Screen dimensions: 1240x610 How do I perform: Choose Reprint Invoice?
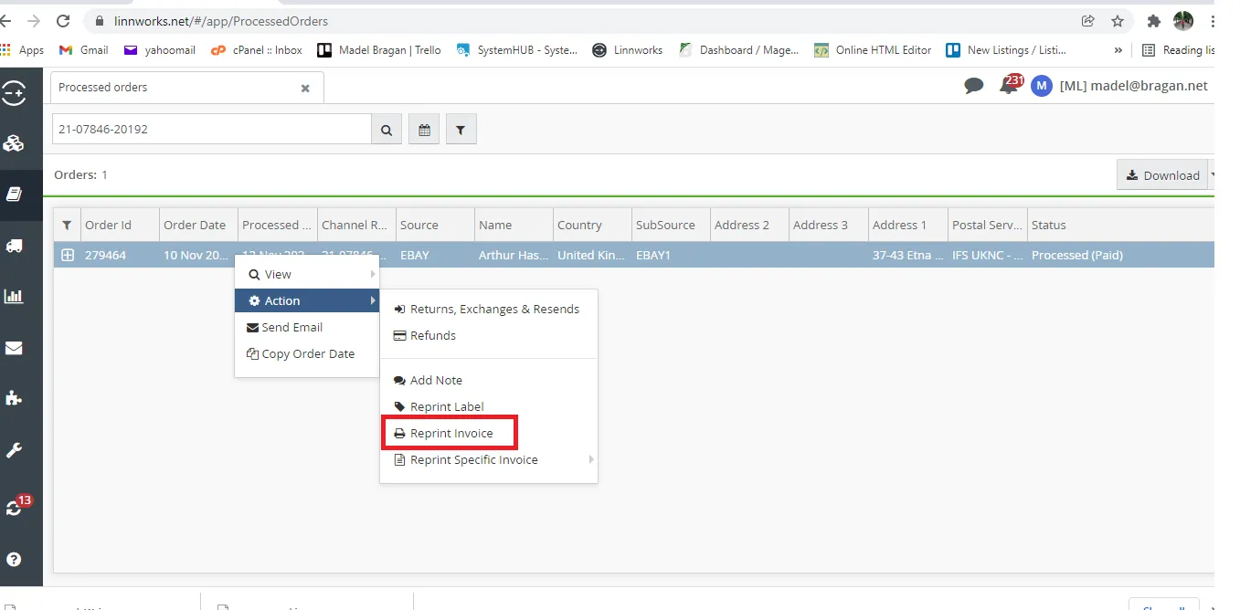[x=489, y=433]
